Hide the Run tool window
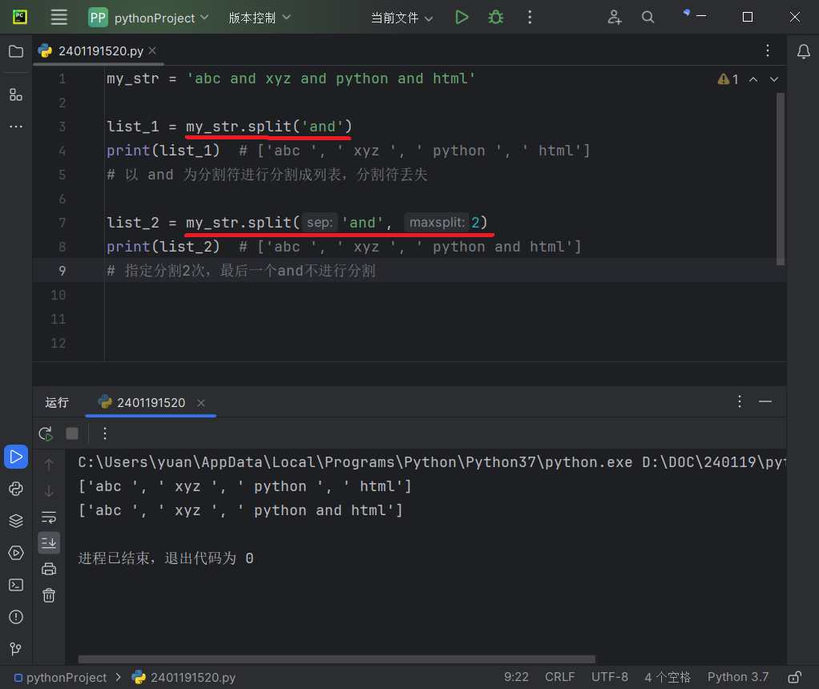The image size is (819, 689). coord(765,401)
